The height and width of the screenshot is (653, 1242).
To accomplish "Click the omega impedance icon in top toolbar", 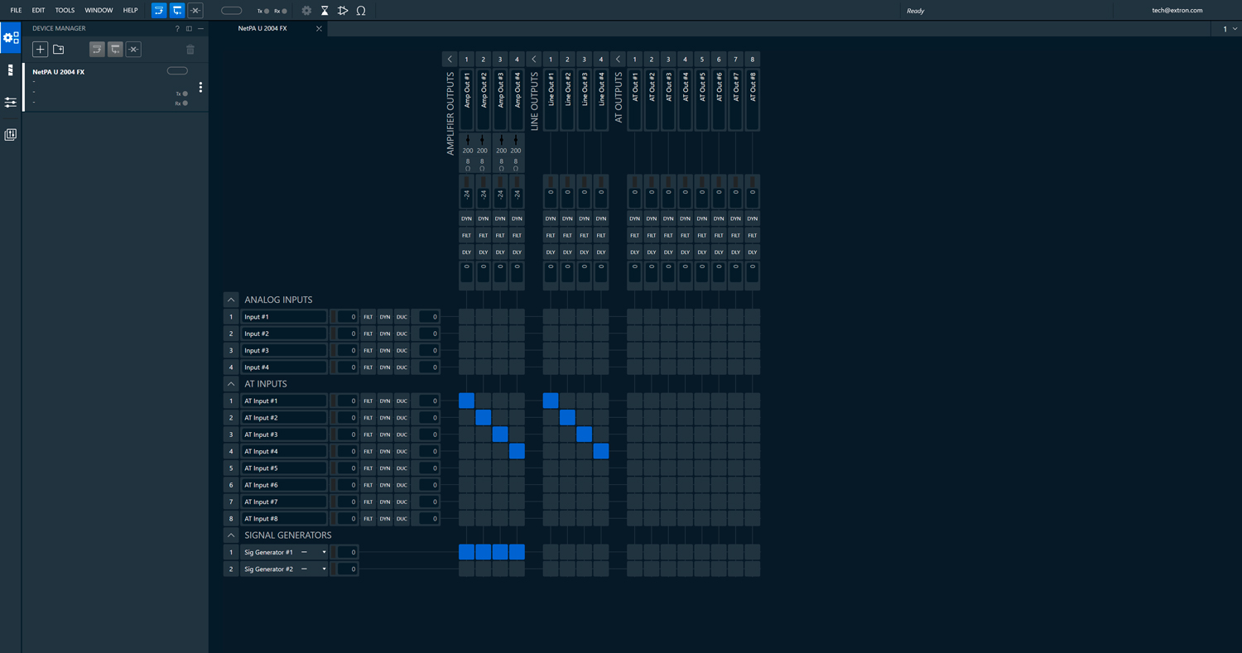I will pos(361,11).
